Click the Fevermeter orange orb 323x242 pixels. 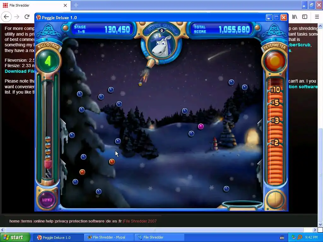point(275,61)
